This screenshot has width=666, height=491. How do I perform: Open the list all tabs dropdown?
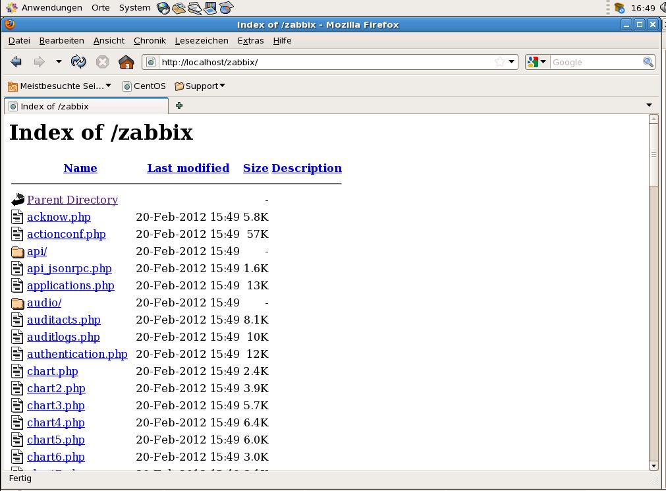click(x=649, y=105)
